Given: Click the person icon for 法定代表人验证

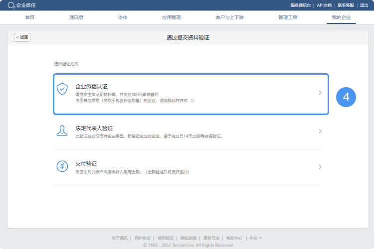Looking at the screenshot, I should [62, 130].
